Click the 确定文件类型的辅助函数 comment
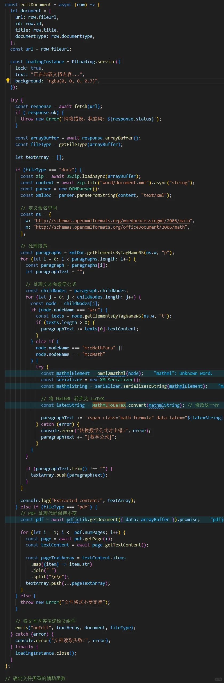This screenshot has height=683, width=224. pos(35,678)
